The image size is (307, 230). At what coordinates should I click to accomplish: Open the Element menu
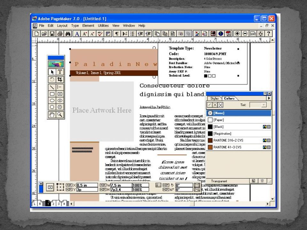click(88, 26)
